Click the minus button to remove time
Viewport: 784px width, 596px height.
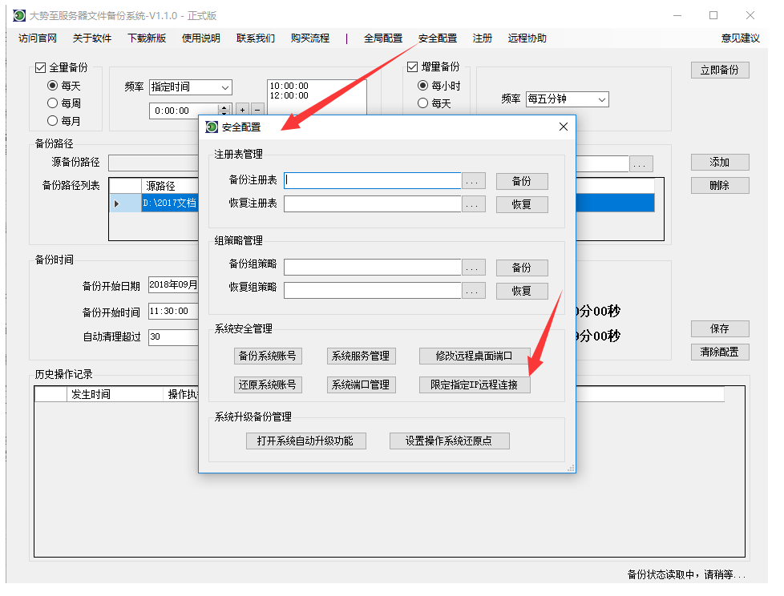coord(257,110)
